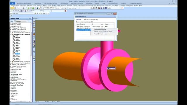This screenshot has height=105, width=187.
Task: Open the Orientate menu
Action: [x=69, y=6]
